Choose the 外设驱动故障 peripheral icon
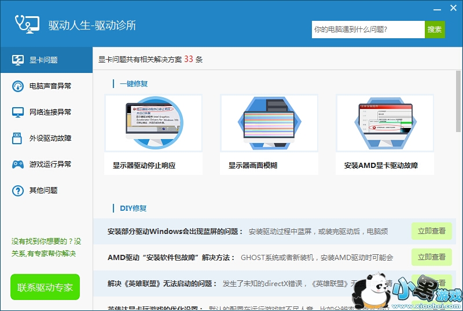This screenshot has height=311, width=463. click(x=18, y=138)
